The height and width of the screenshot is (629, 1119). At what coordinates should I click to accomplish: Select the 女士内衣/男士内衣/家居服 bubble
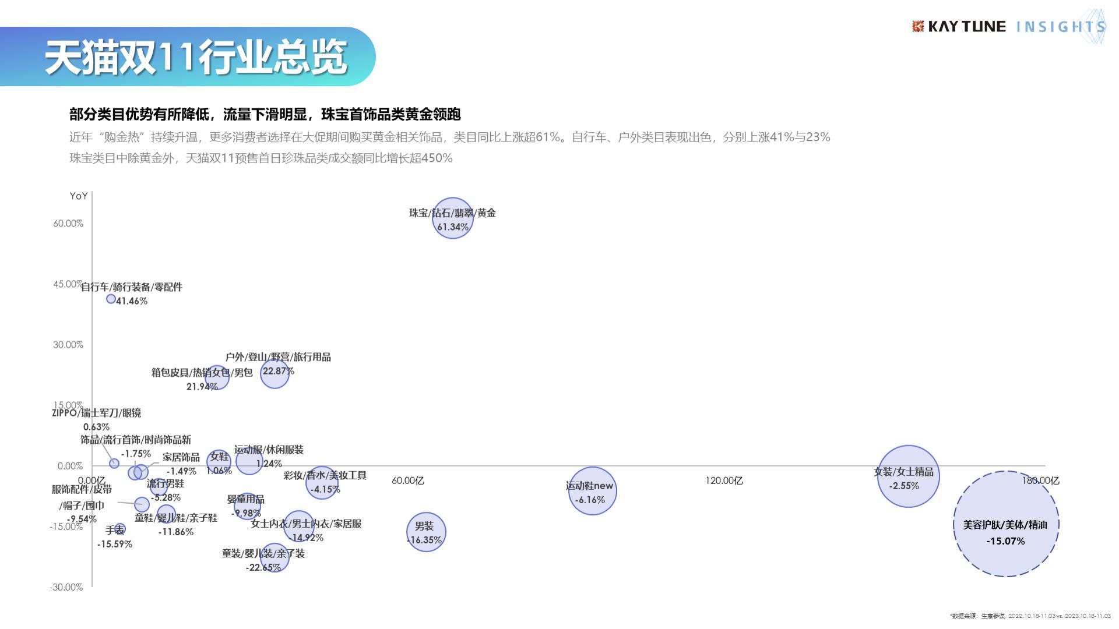coord(298,526)
